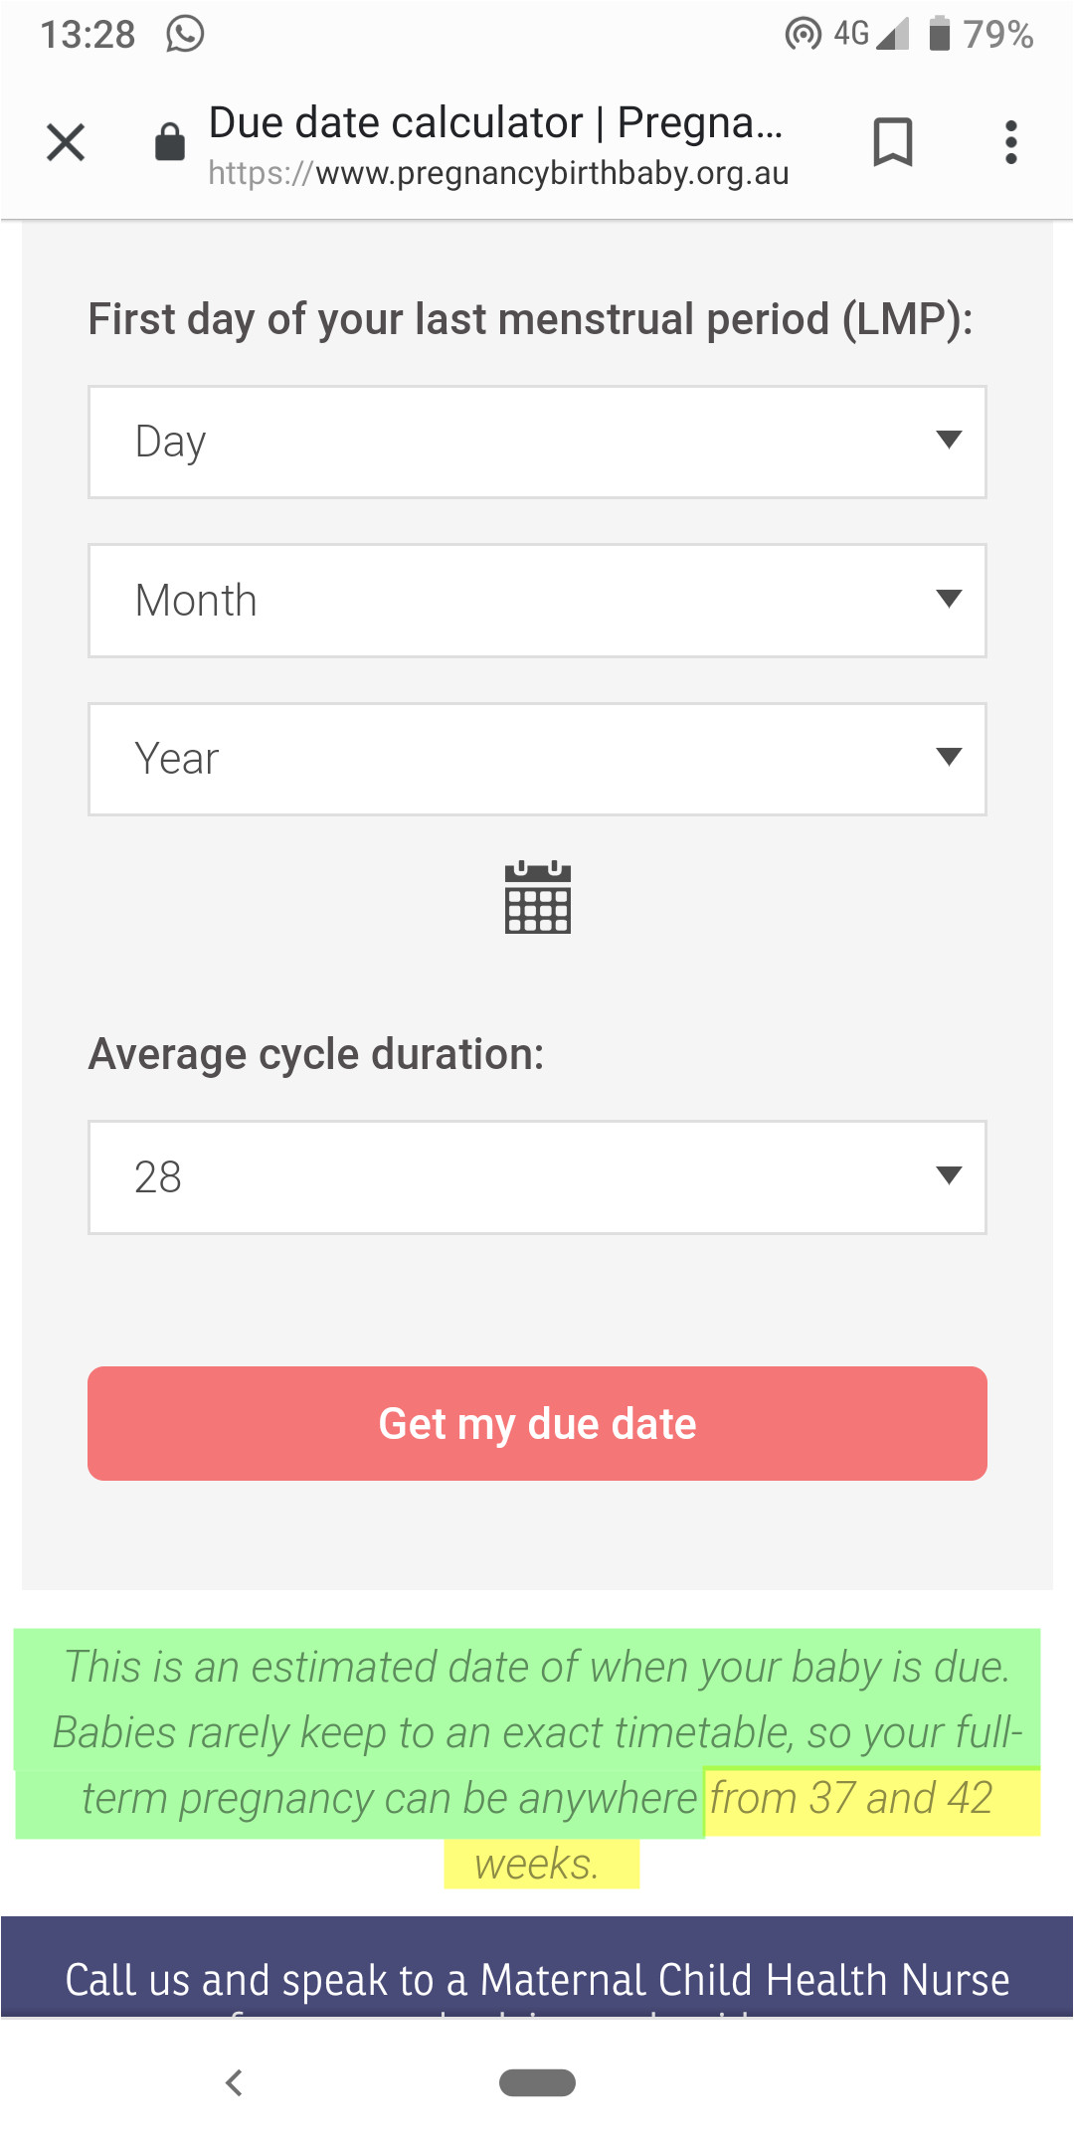The width and height of the screenshot is (1074, 2148).
Task: Tap the WhatsApp notification icon
Action: 185,34
